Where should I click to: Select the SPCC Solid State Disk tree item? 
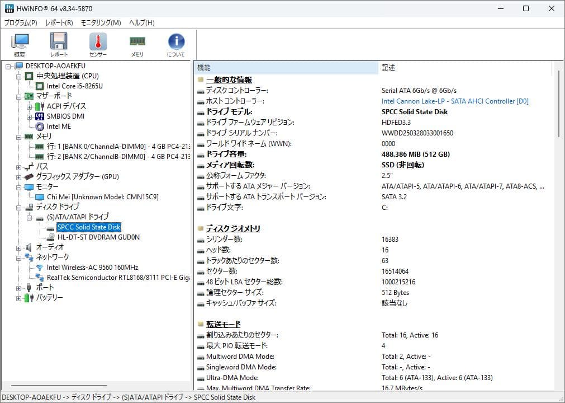[x=89, y=227]
